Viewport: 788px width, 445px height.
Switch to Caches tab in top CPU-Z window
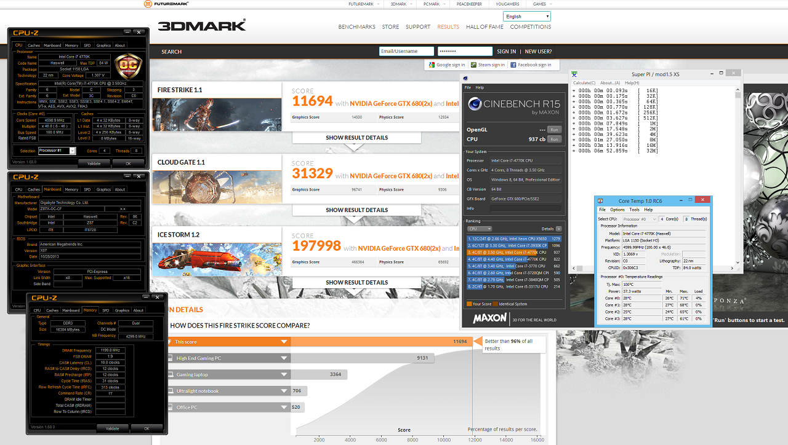pyautogui.click(x=34, y=45)
